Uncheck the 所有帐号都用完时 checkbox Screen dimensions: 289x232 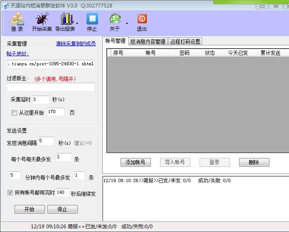click(x=10, y=193)
